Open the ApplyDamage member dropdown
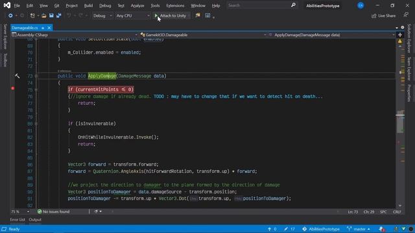 pyautogui.click(x=331, y=35)
